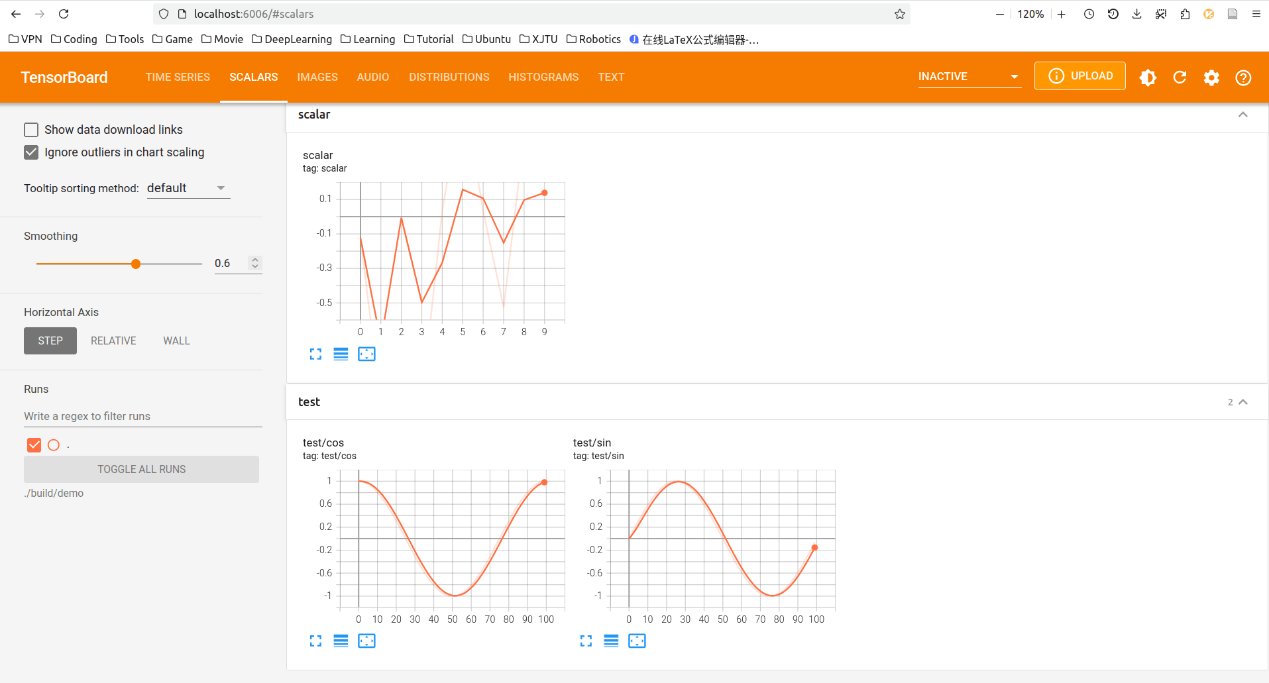Open TensorBoard help question icon
Viewport: 1269px width, 683px height.
(1243, 78)
